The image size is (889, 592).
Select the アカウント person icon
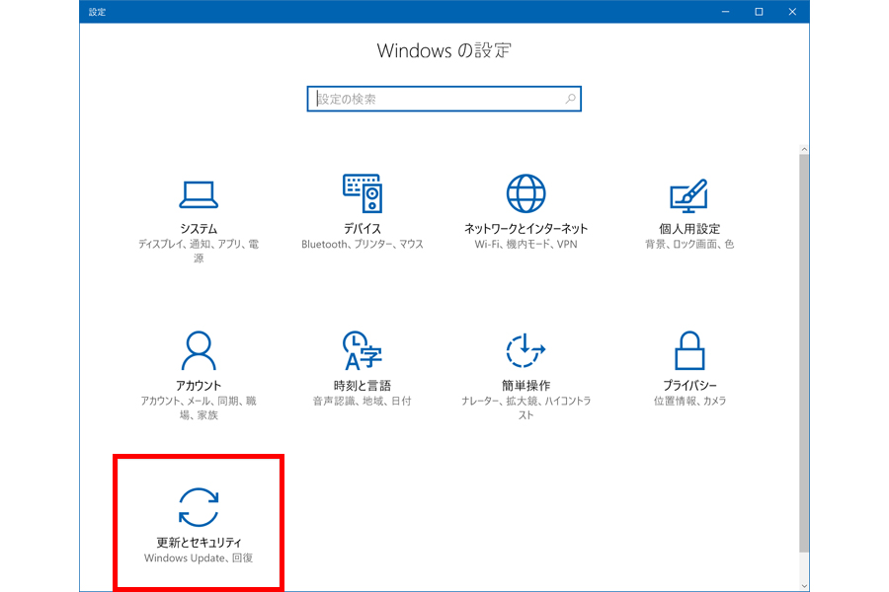pos(199,350)
